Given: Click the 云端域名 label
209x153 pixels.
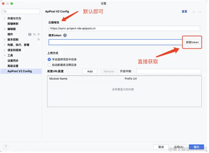Looking at the screenshot, I should pos(54,23).
